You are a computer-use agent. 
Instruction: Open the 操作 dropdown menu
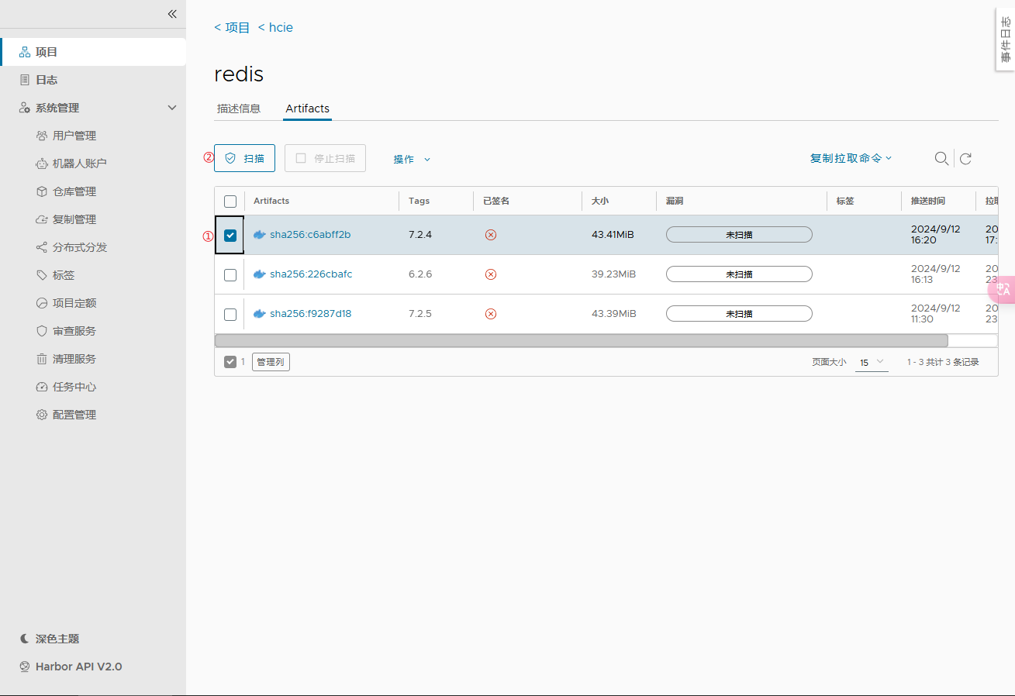point(412,159)
